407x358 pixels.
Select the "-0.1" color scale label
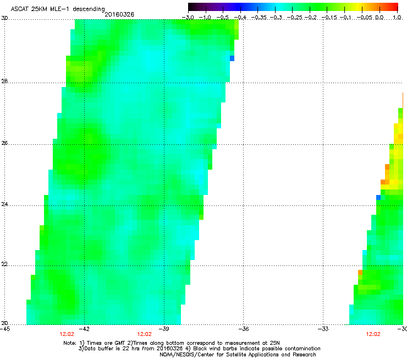tap(345, 18)
